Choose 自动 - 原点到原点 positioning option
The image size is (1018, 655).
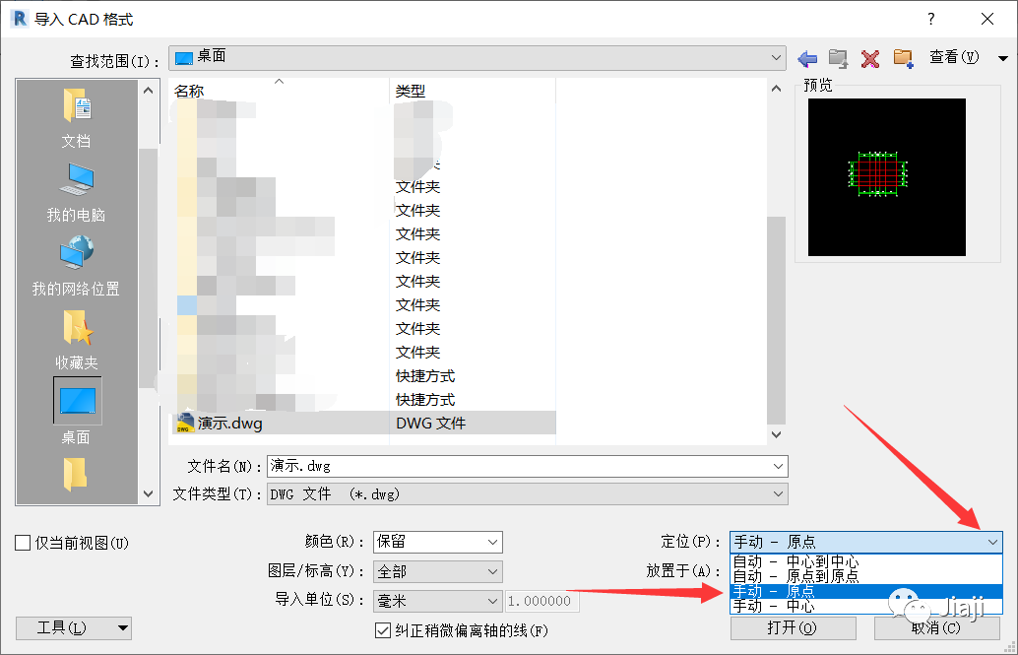coord(866,576)
